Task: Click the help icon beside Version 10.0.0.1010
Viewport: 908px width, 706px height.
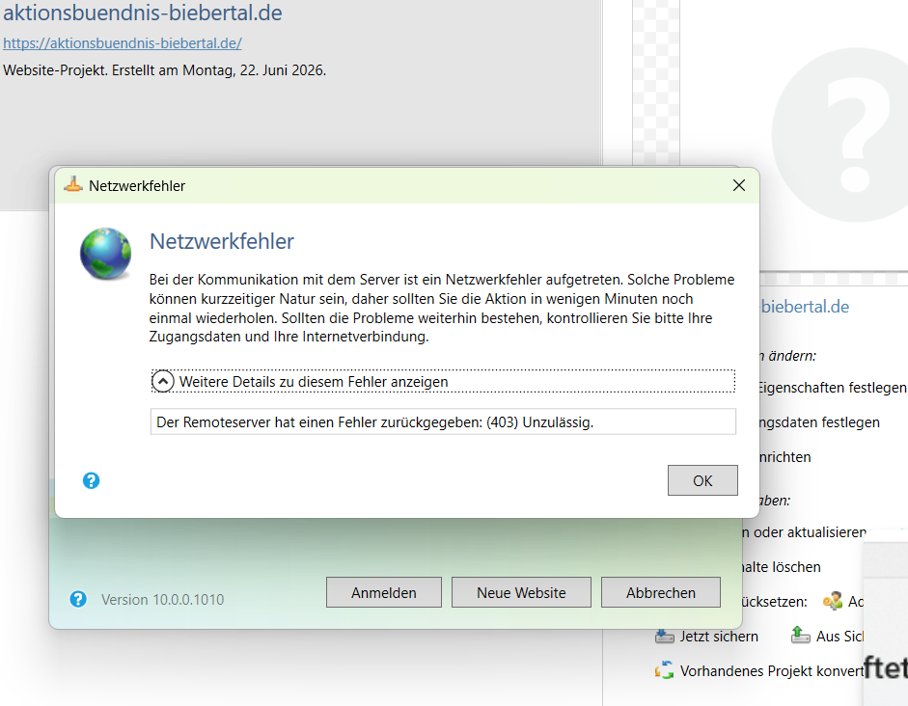Action: pyautogui.click(x=78, y=599)
